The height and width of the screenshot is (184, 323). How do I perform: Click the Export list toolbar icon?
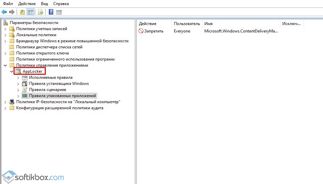41,12
